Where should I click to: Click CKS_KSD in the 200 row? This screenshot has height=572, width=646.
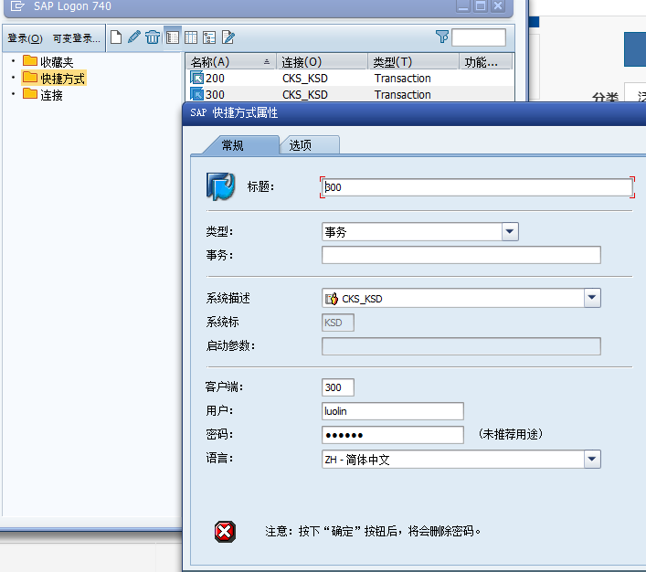[x=305, y=79]
